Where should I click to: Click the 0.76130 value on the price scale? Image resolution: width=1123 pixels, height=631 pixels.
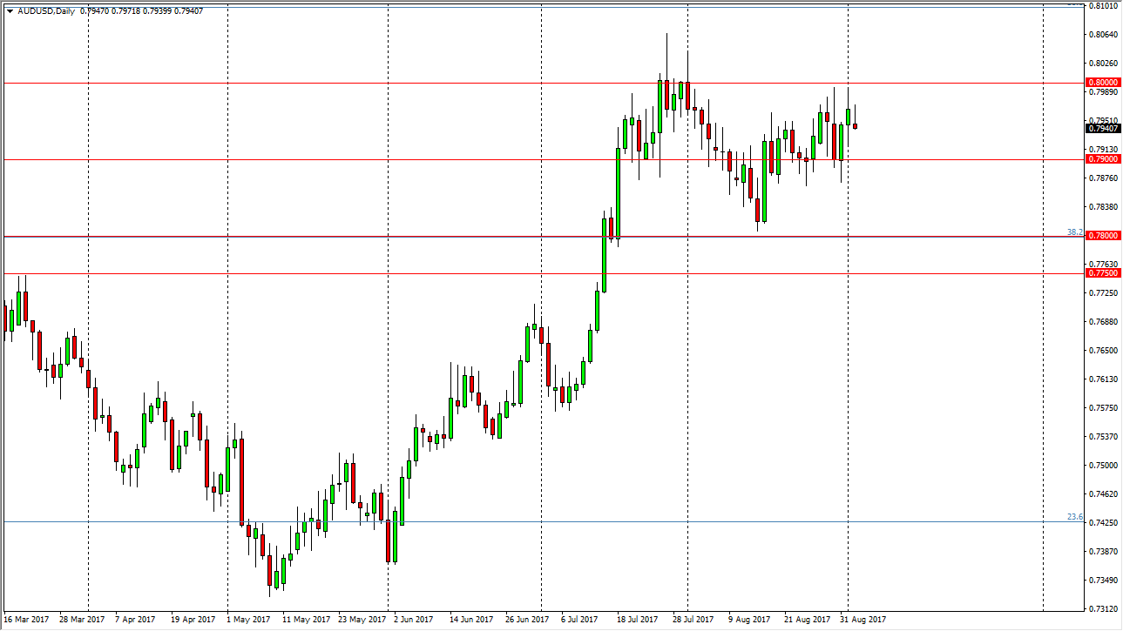(1102, 379)
